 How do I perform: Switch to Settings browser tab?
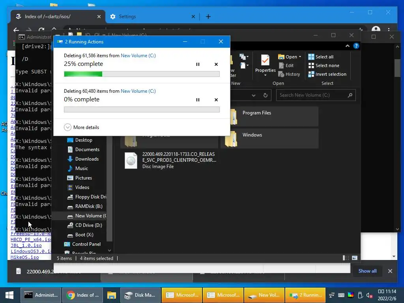152,17
